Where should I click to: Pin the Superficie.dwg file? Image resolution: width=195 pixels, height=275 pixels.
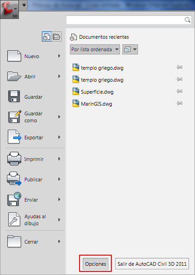coord(179,91)
